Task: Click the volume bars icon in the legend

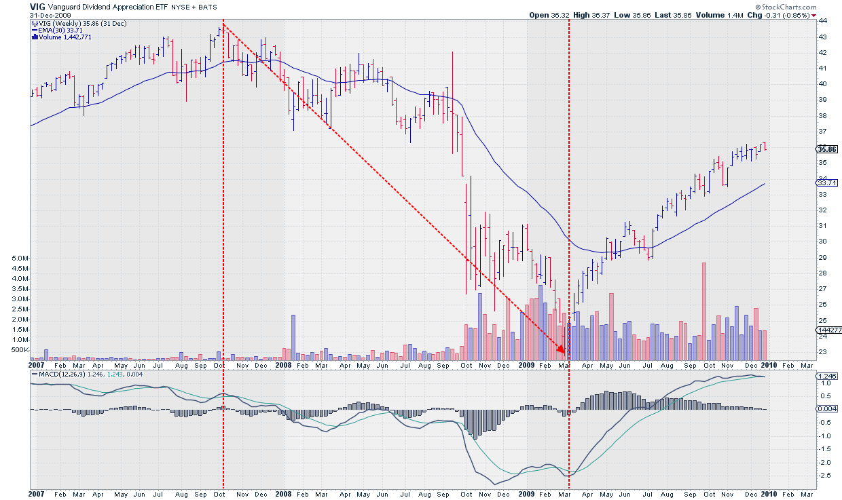Action: point(34,37)
